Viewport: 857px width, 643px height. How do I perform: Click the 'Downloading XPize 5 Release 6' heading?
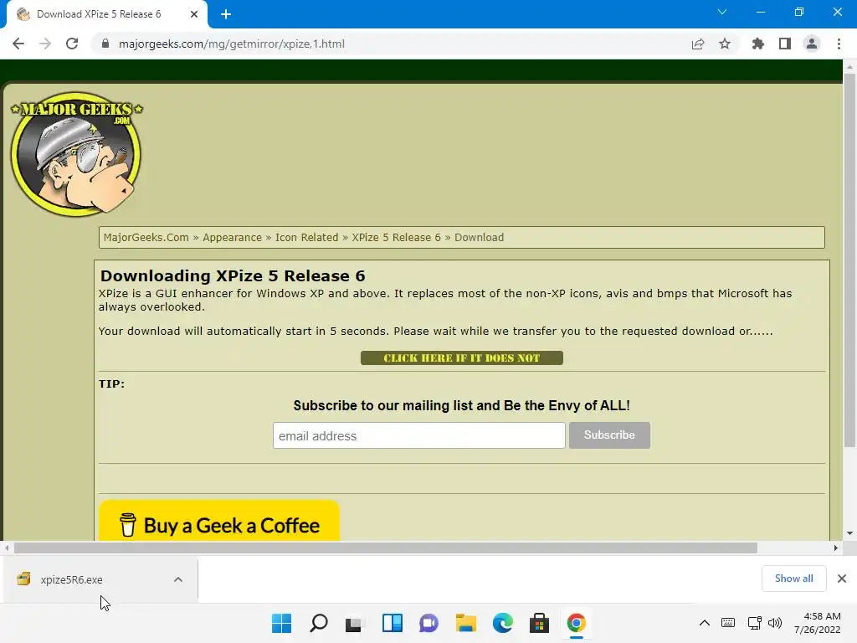pyautogui.click(x=233, y=275)
